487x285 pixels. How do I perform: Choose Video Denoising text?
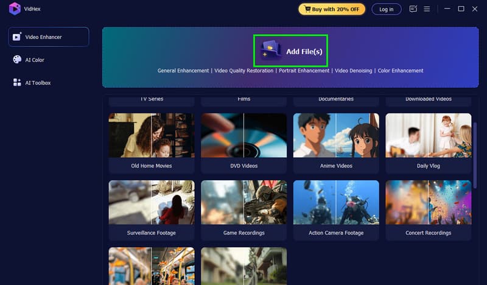click(353, 71)
